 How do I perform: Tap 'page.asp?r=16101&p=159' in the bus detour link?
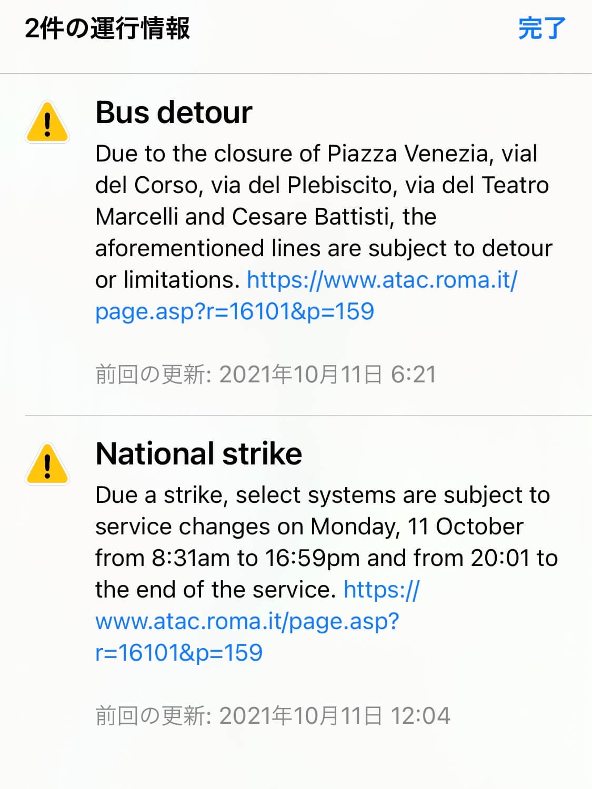(235, 311)
